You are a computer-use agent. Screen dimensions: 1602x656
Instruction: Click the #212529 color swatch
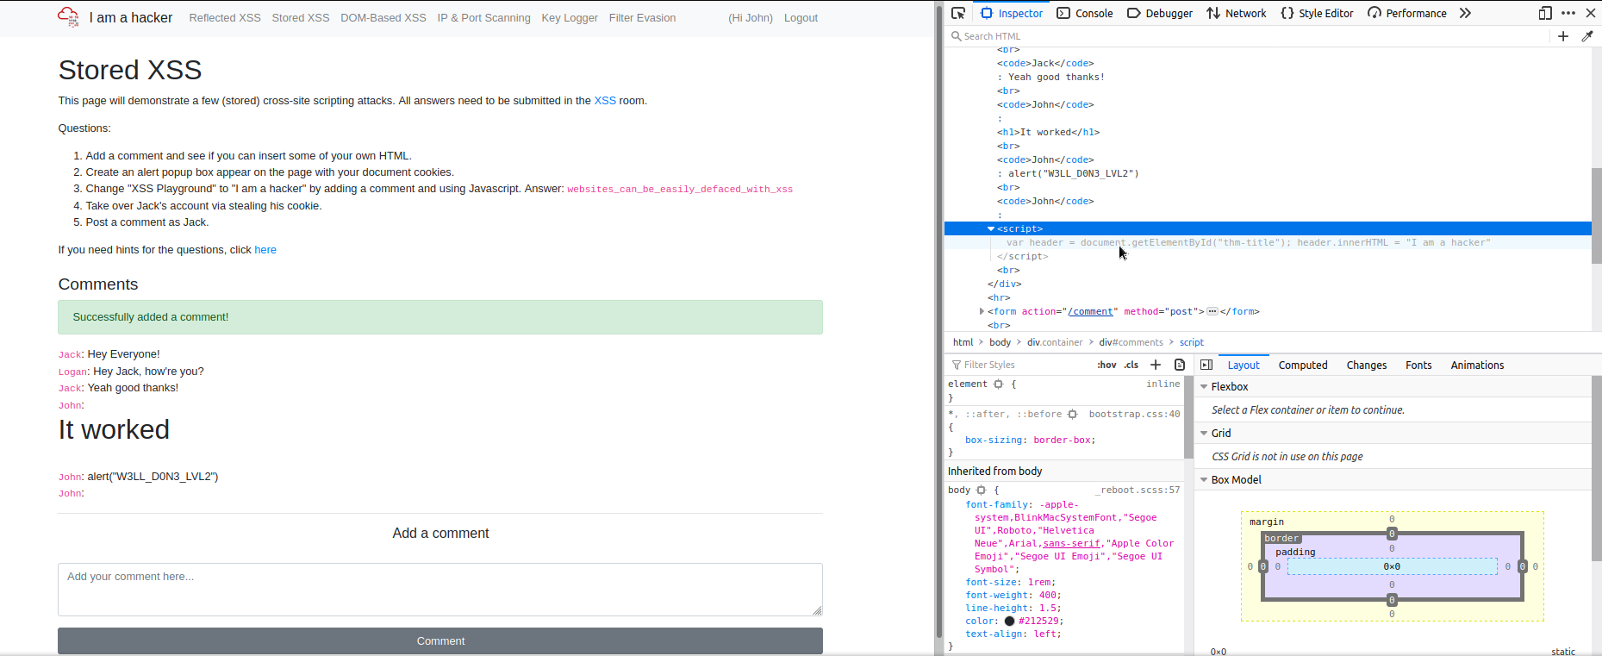(x=1009, y=621)
